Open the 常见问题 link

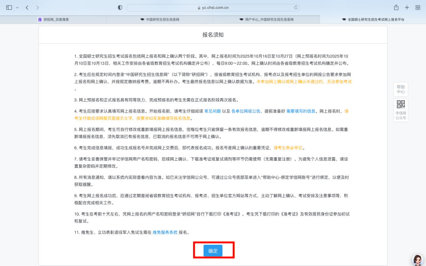[212, 111]
